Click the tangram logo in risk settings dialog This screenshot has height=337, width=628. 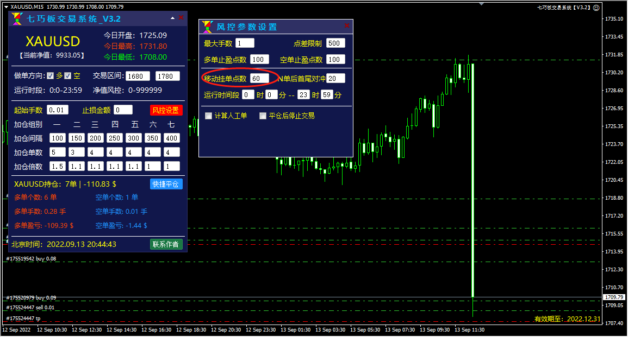click(208, 27)
